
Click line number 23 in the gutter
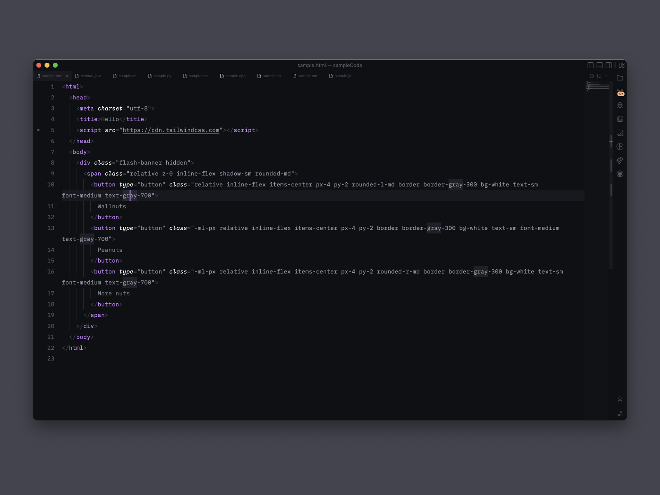[x=51, y=358]
